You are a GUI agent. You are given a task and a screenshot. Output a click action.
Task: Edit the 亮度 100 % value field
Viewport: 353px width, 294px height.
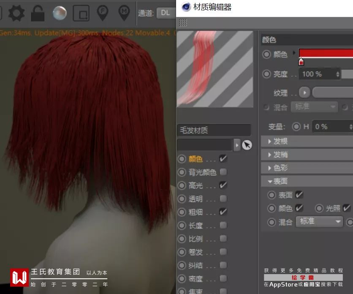(x=318, y=74)
